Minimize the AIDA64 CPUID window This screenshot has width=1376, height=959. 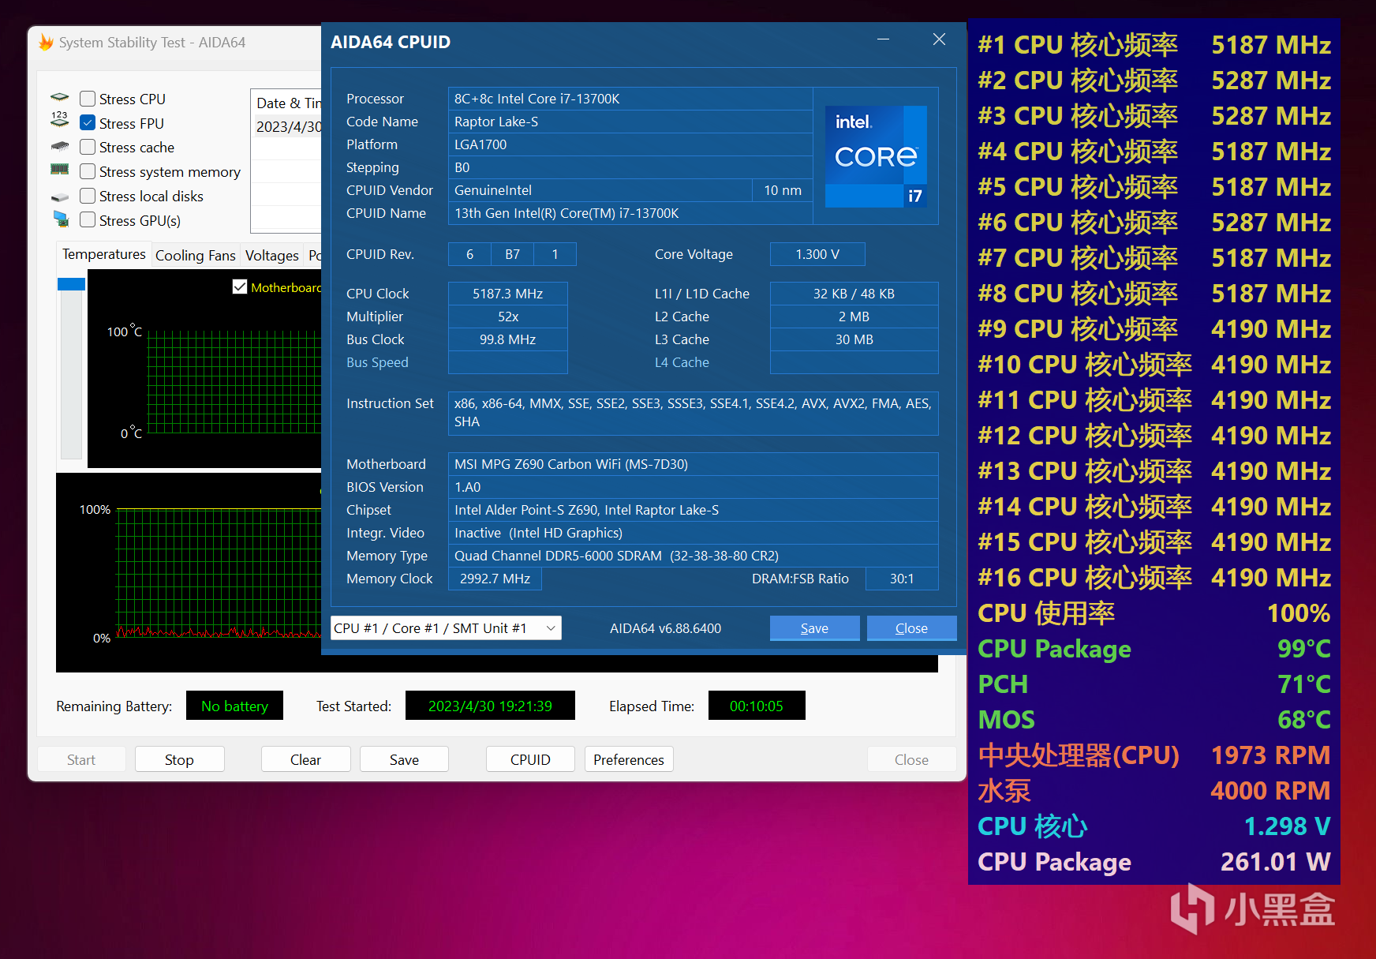click(884, 39)
